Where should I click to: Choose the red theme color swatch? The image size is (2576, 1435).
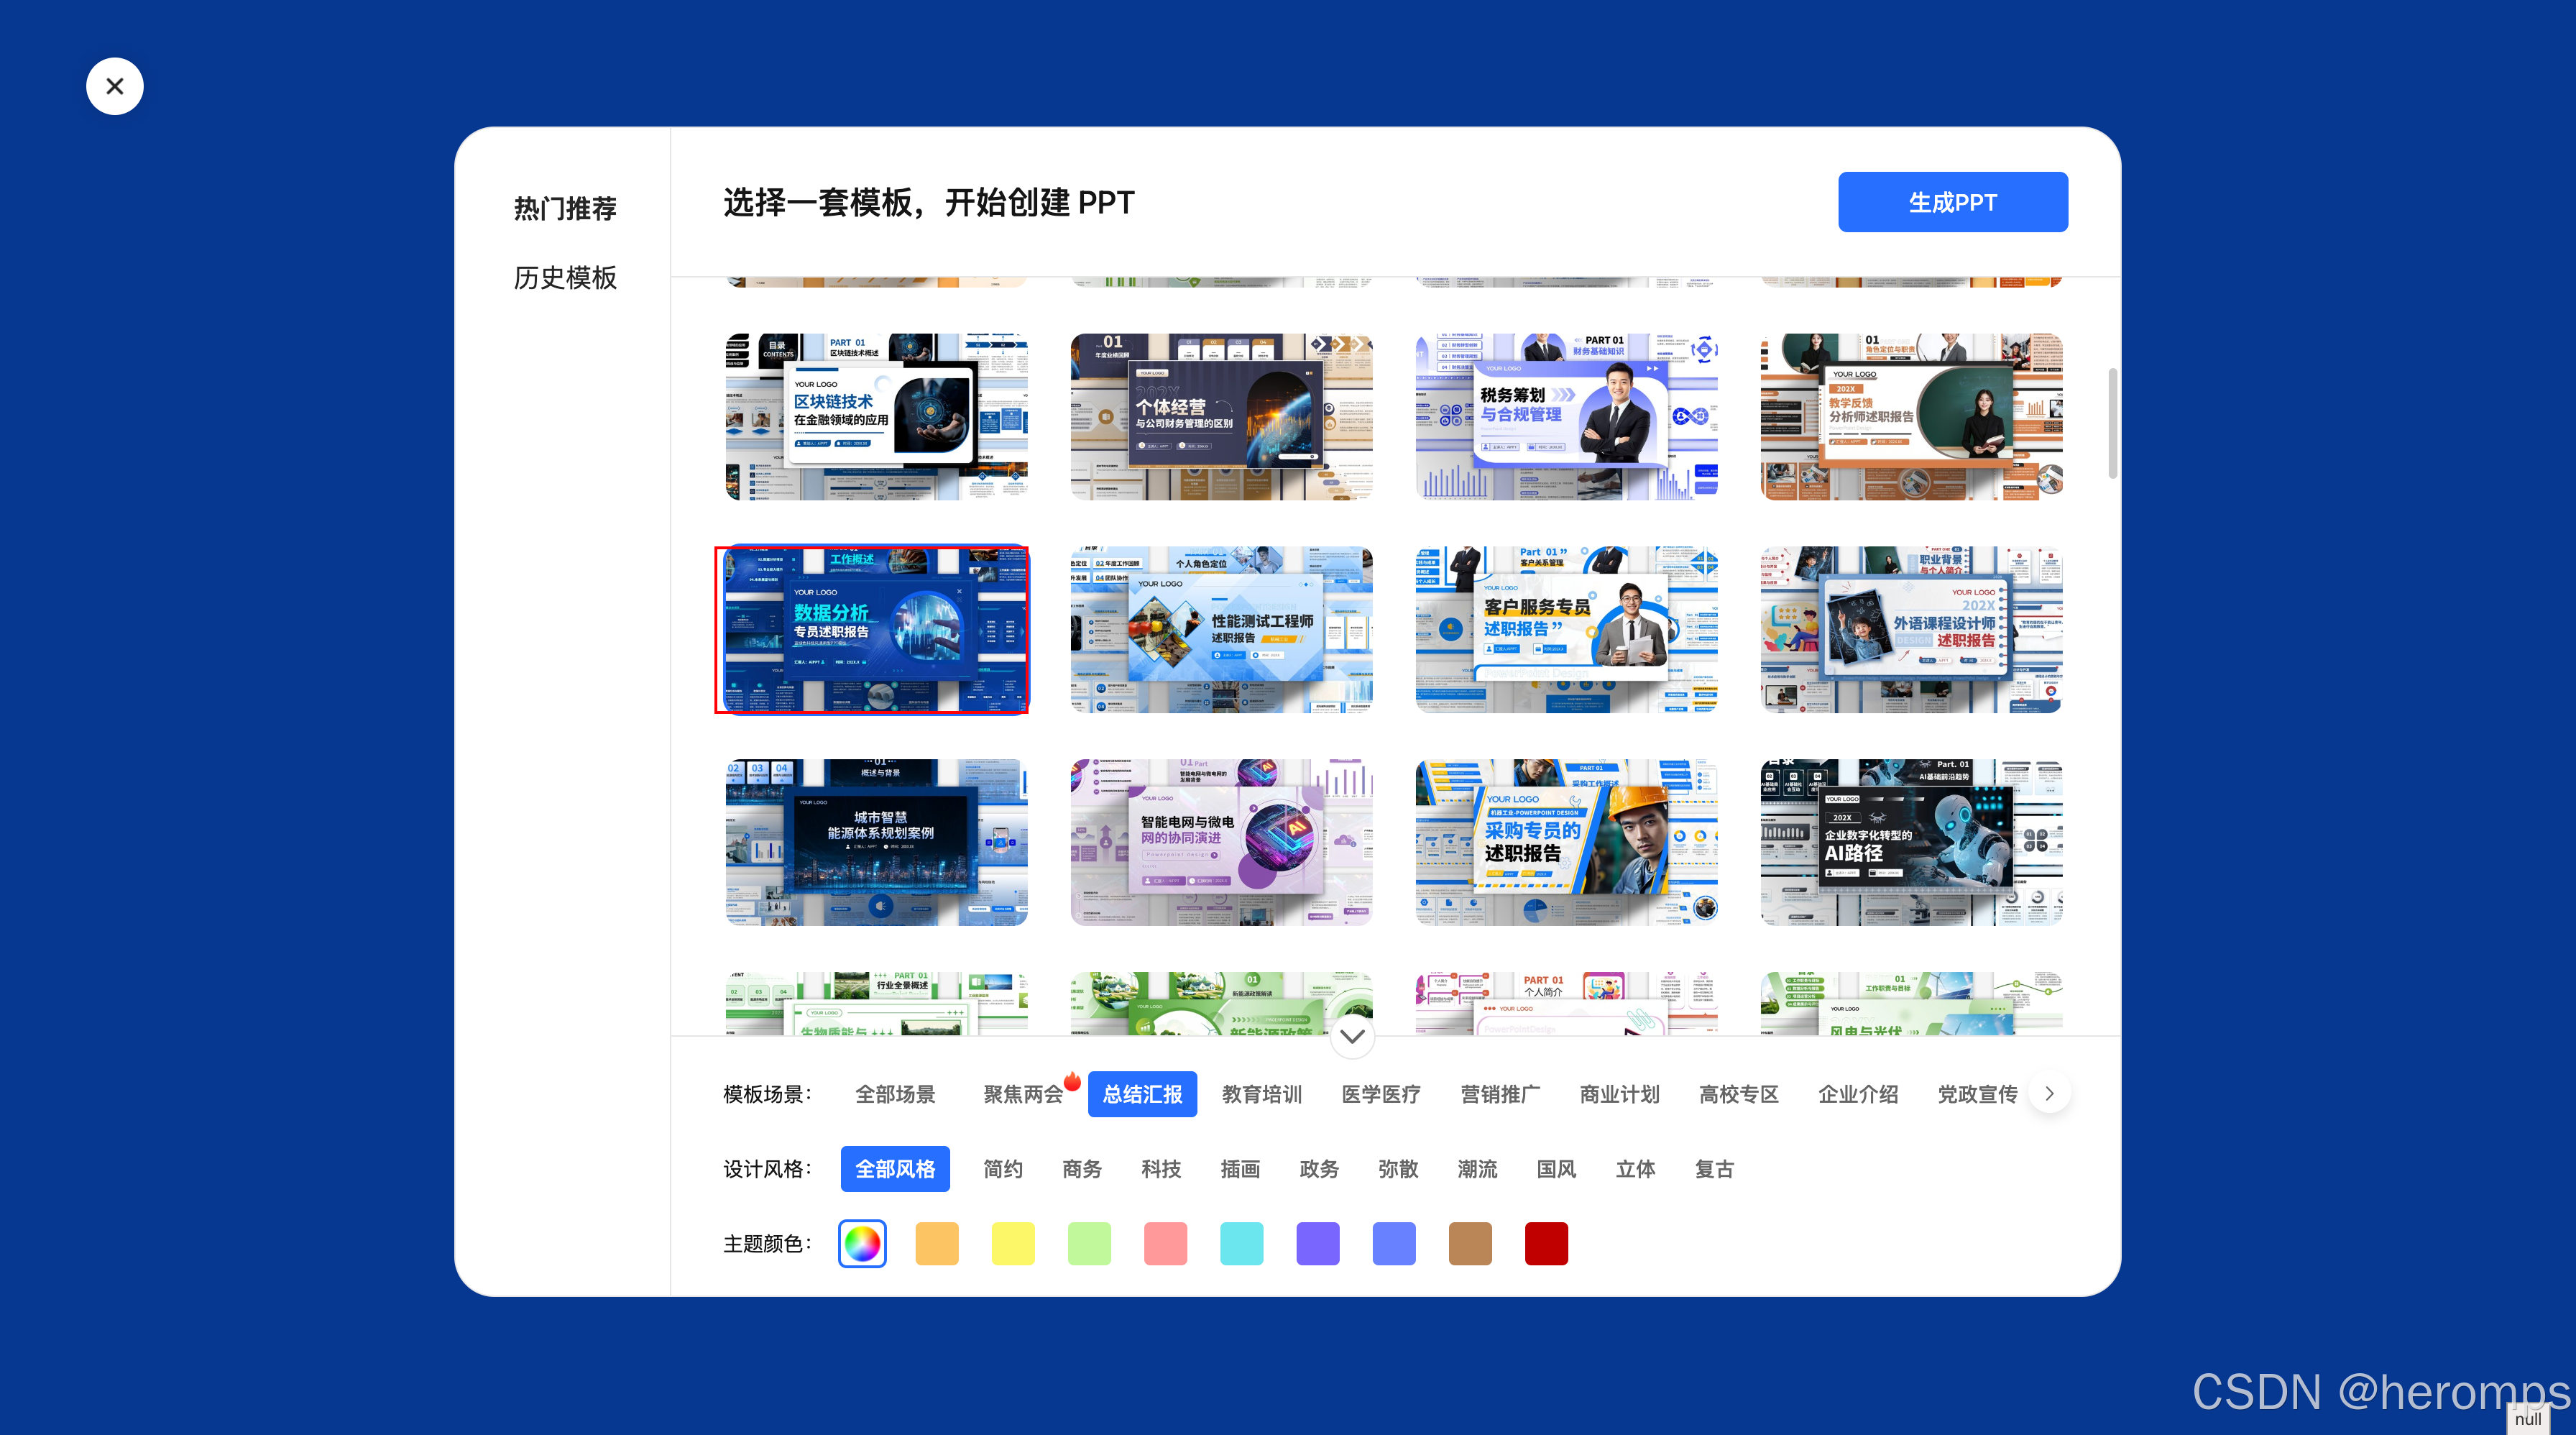1545,1243
